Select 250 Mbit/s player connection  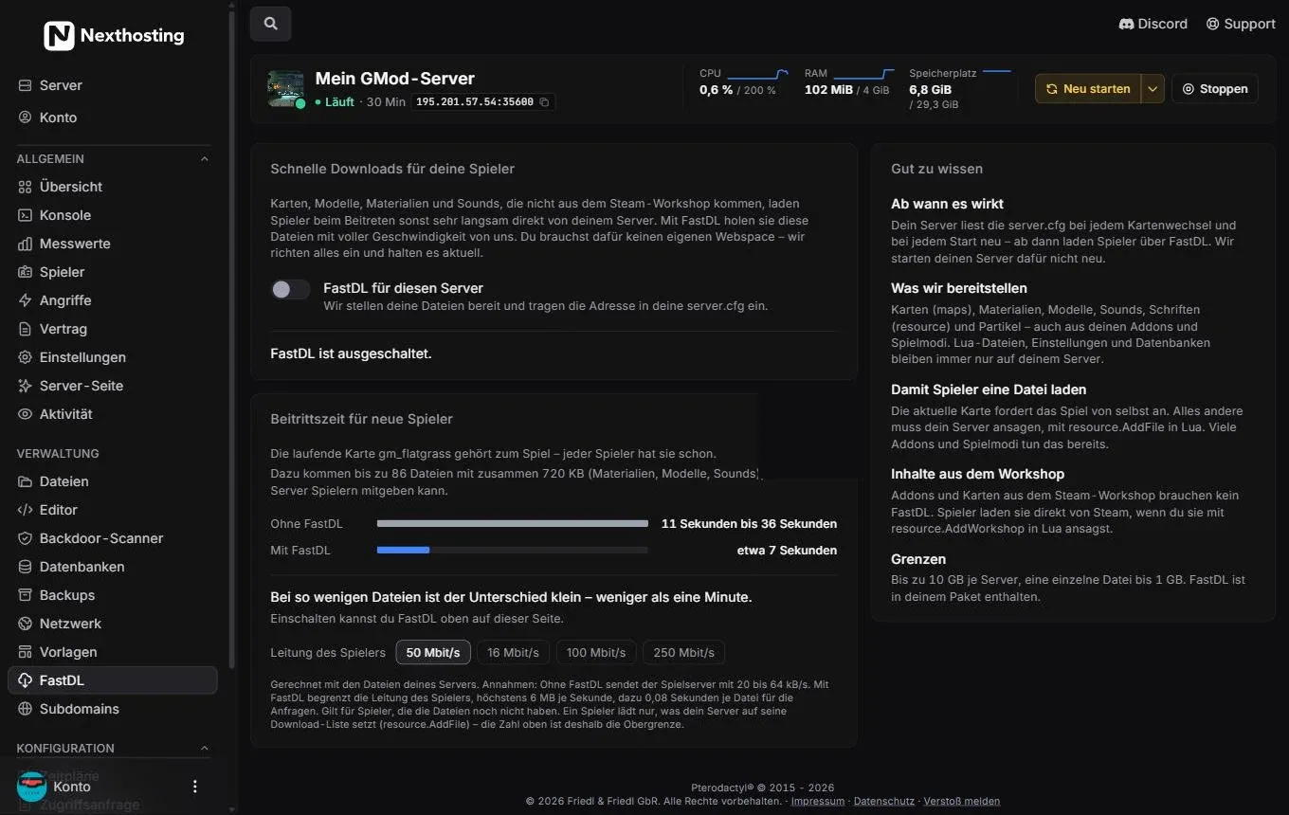pos(683,653)
